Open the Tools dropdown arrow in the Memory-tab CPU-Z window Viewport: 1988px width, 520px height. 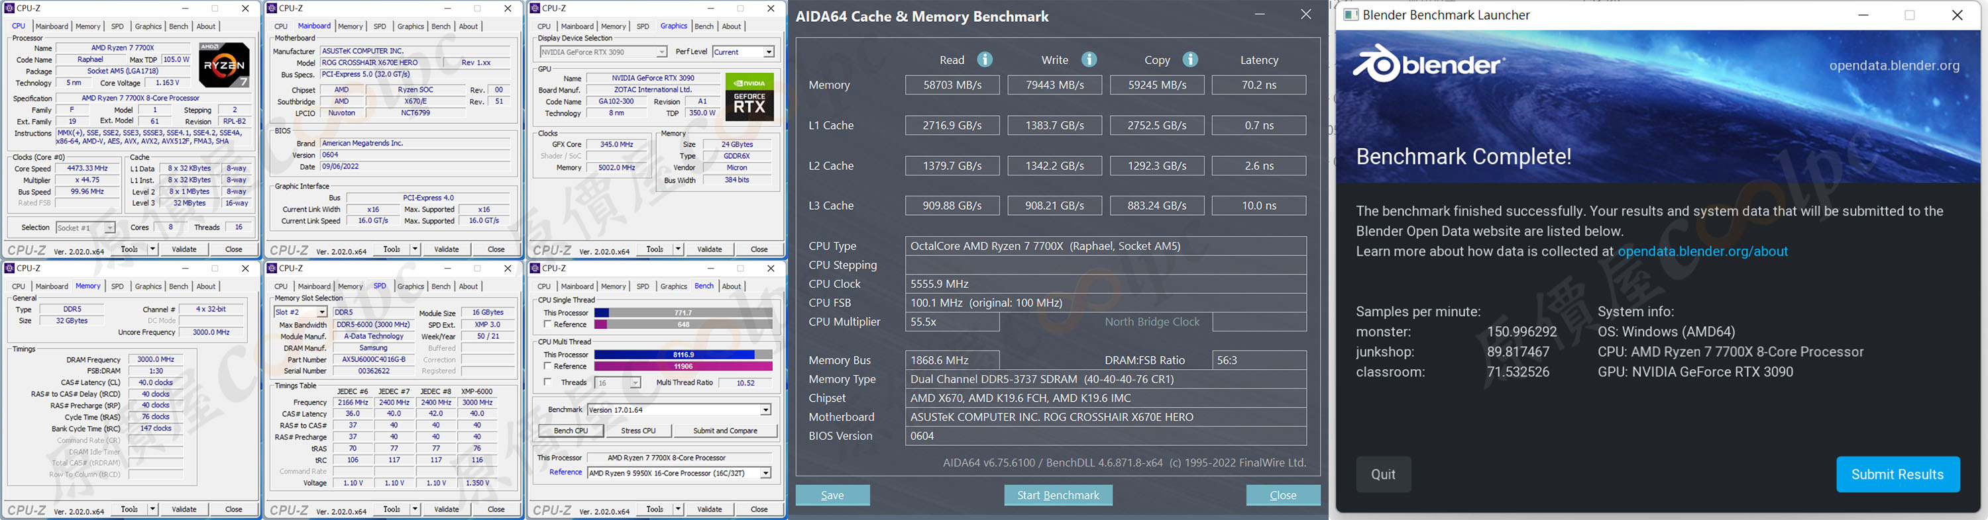(152, 509)
